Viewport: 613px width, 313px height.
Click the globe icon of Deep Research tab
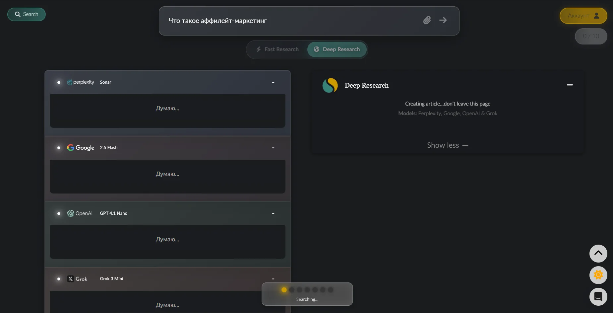317,49
